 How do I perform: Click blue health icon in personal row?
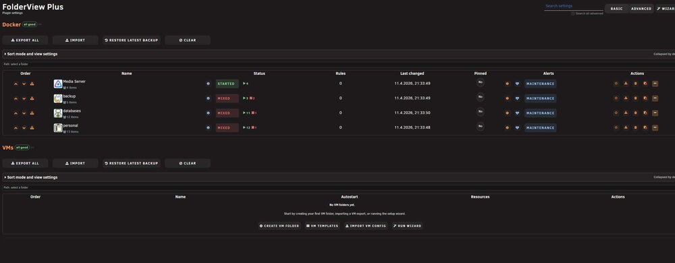518,127
